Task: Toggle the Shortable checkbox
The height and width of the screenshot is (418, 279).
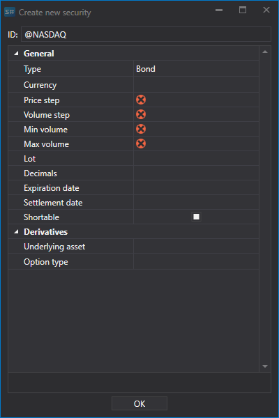Action: [x=196, y=217]
